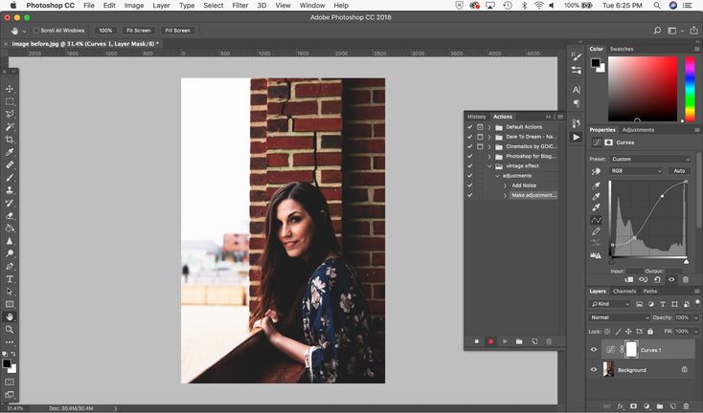The image size is (703, 413).
Task: Open the Preset dropdown showing Custom
Action: pos(650,159)
